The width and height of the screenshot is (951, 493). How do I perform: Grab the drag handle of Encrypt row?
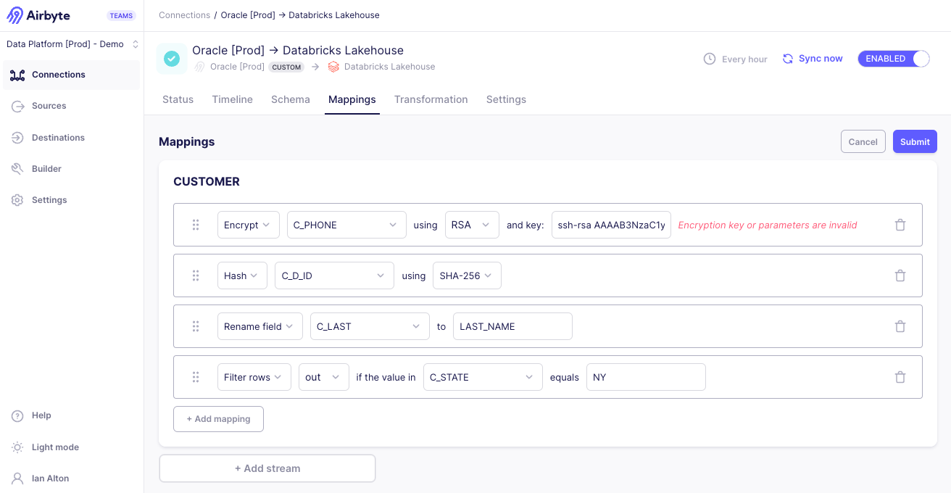pos(196,225)
